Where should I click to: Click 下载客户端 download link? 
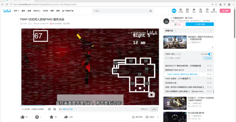68,11
